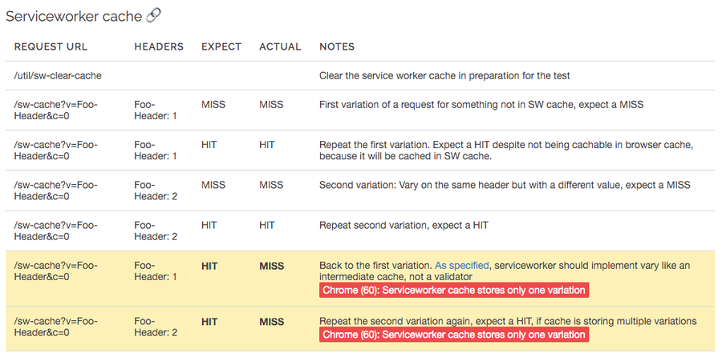Click the bold MISS in the last row

tap(272, 322)
